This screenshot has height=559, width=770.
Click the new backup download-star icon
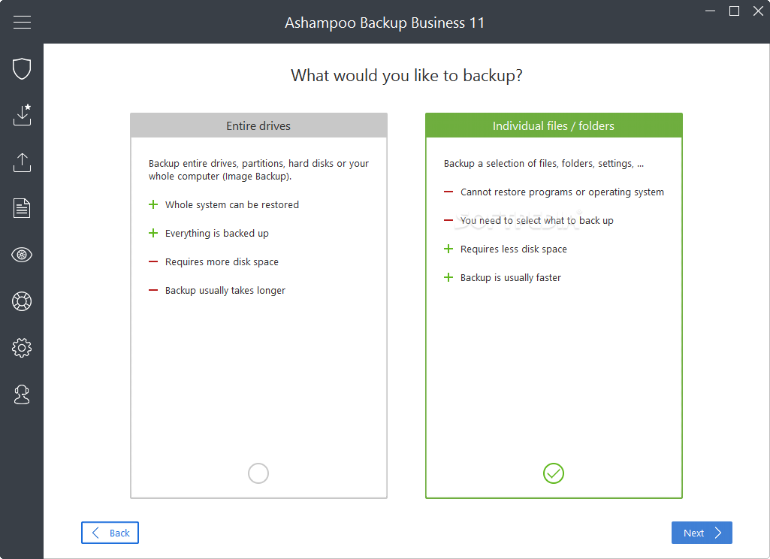[22, 115]
